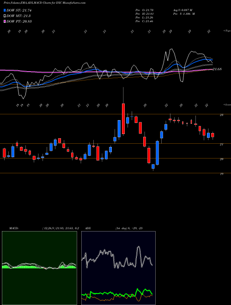Click the white DOW MT legend swatch

click(5, 16)
